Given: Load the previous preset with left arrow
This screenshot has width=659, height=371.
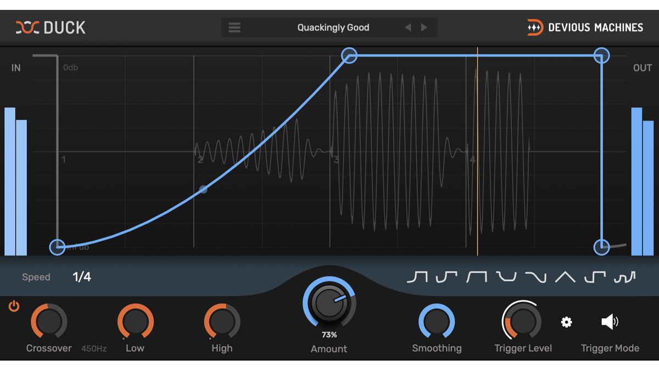Looking at the screenshot, I should [x=407, y=27].
